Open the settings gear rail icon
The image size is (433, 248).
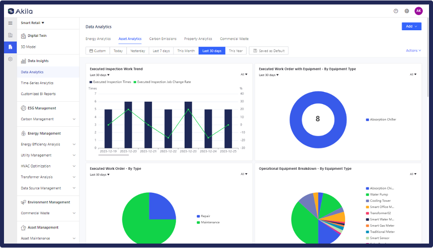[x=11, y=59]
